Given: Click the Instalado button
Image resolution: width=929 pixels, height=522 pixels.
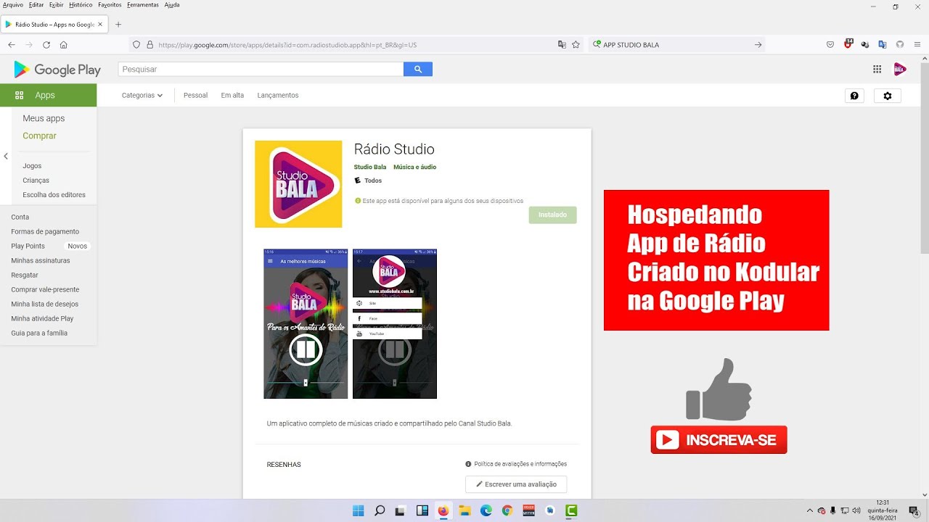Looking at the screenshot, I should coord(553,215).
